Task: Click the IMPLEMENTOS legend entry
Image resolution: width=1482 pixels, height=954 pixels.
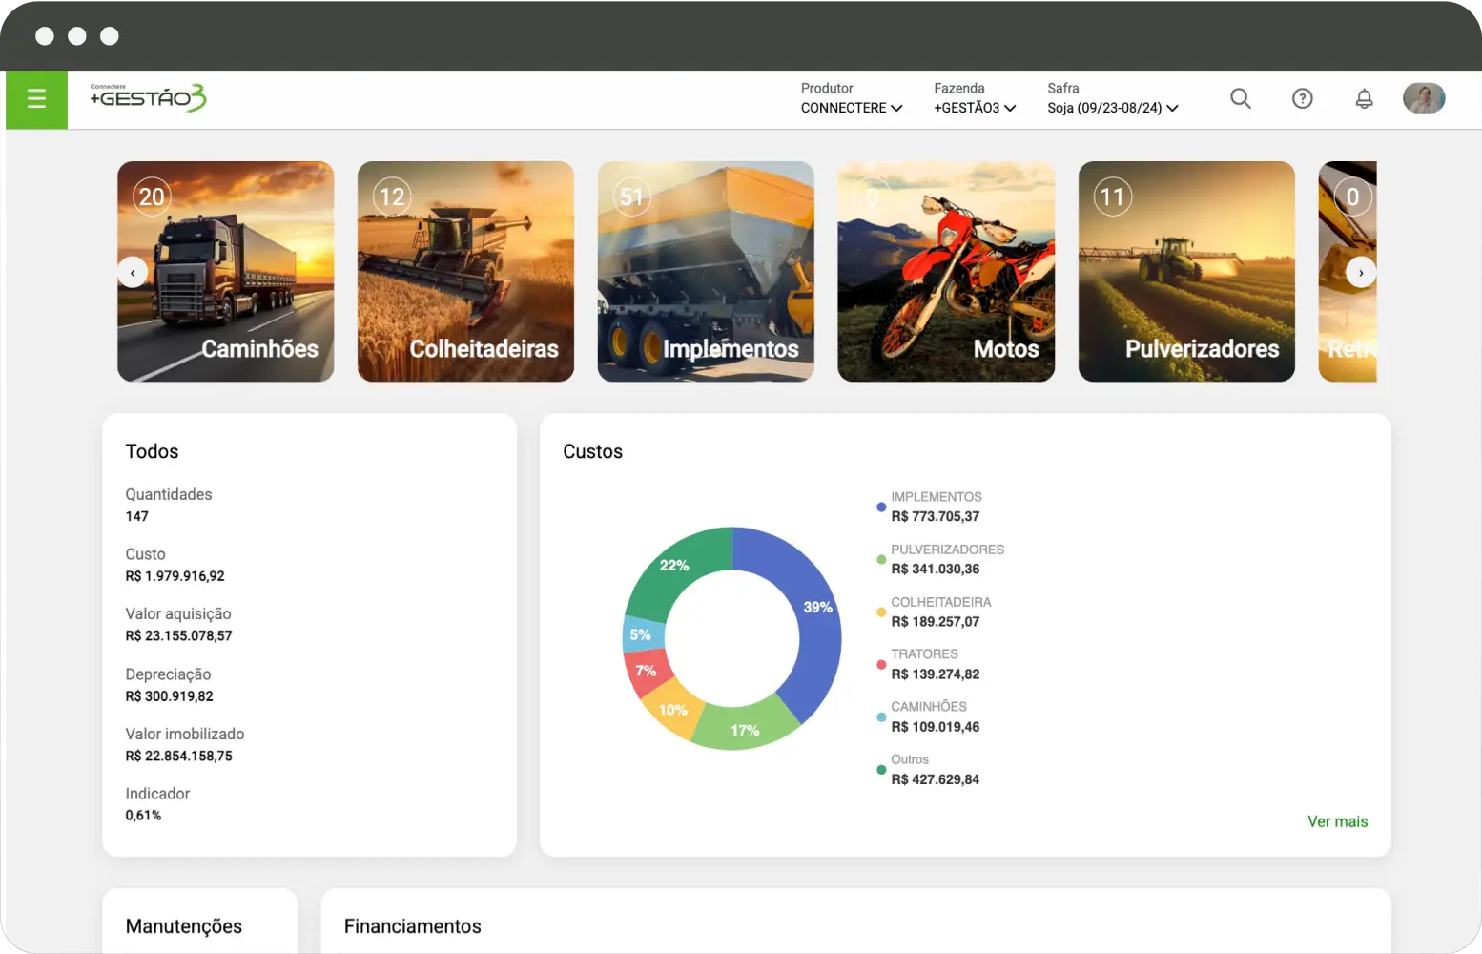Action: pyautogui.click(x=935, y=507)
